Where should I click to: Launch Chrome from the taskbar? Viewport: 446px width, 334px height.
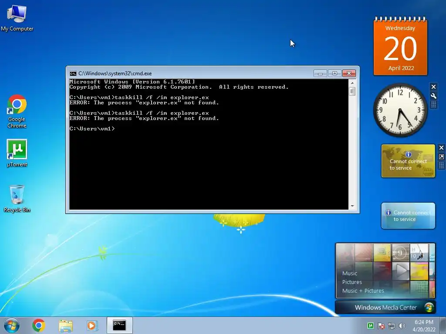pos(39,325)
